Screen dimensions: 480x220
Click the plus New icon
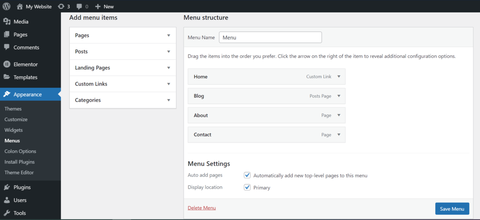97,7
